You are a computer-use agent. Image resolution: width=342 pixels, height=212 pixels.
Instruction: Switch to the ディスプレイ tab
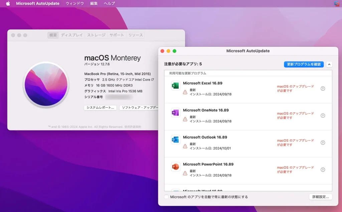click(72, 35)
